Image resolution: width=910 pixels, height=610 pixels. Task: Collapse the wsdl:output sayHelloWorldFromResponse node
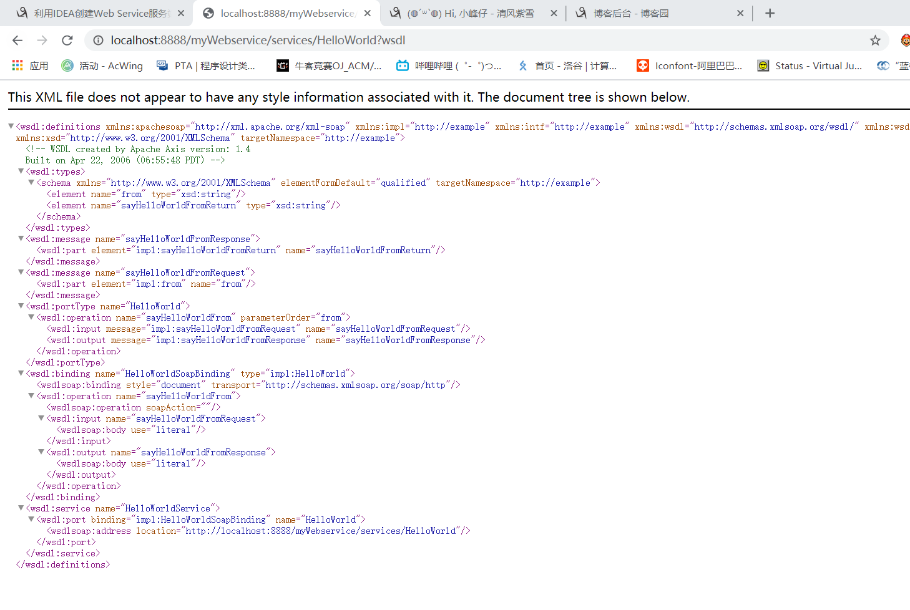[41, 452]
